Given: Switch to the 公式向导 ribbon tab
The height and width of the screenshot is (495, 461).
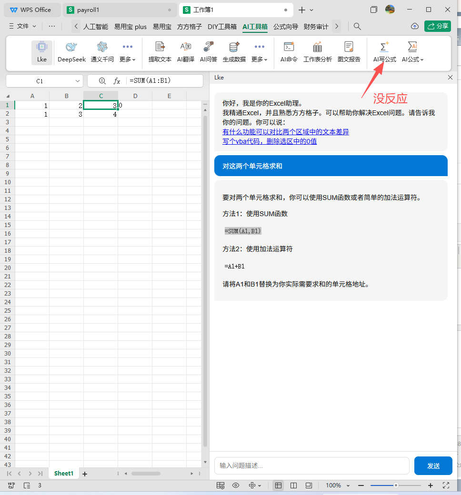Looking at the screenshot, I should [286, 27].
